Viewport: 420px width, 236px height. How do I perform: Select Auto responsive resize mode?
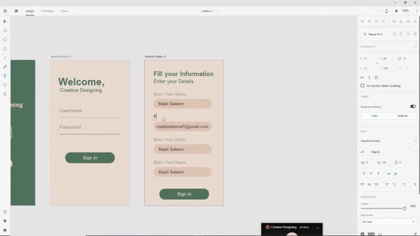[x=375, y=115]
